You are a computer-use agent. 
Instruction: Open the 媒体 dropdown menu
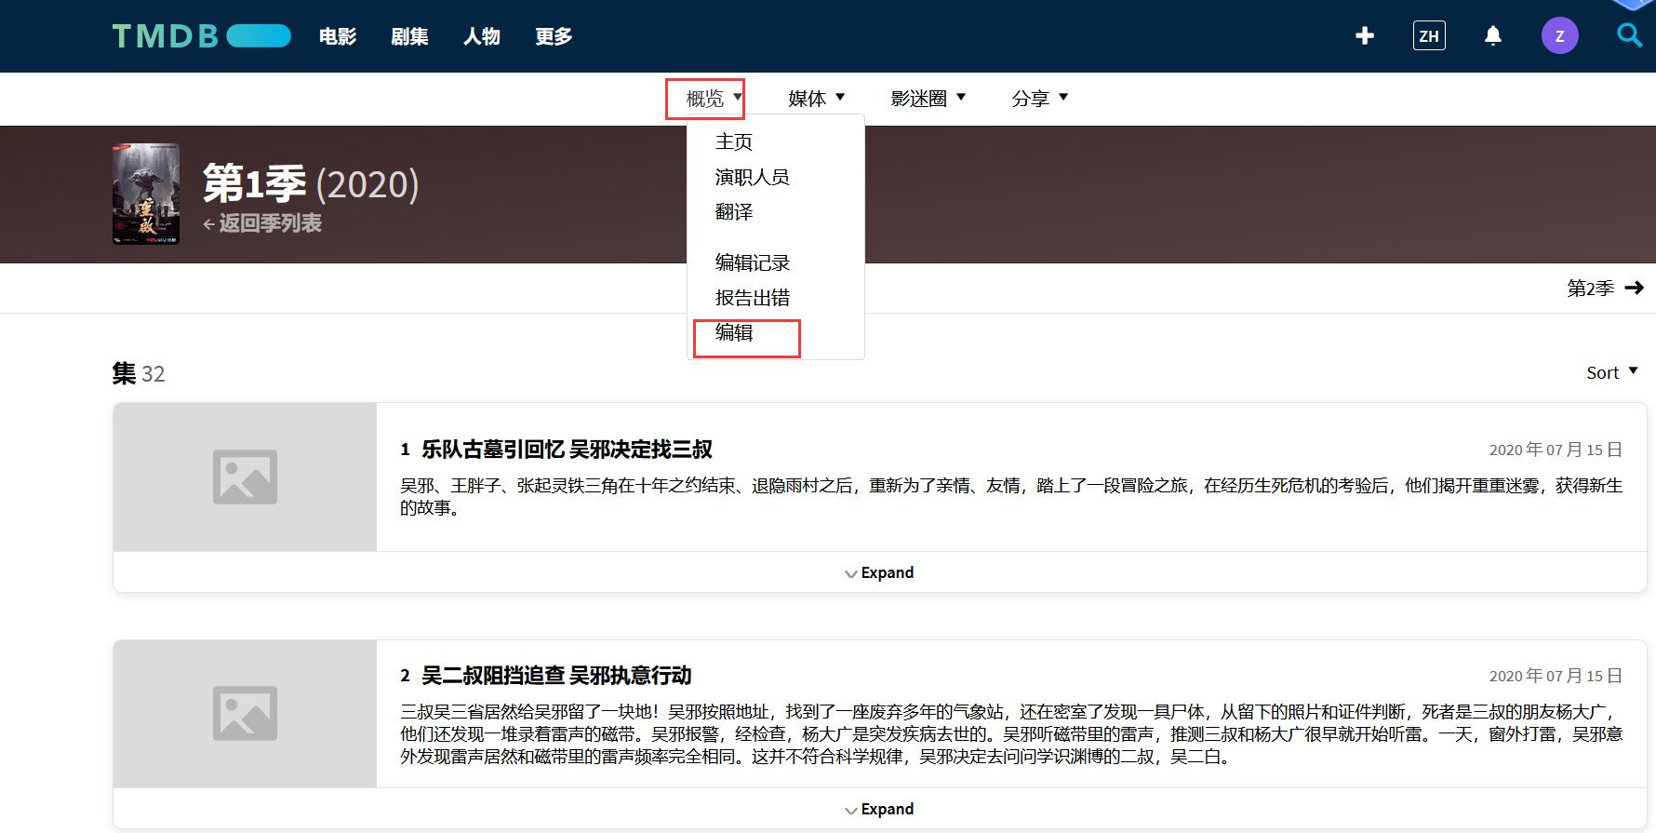pyautogui.click(x=816, y=99)
